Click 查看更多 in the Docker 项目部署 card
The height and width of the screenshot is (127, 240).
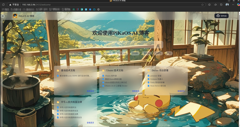181,91
